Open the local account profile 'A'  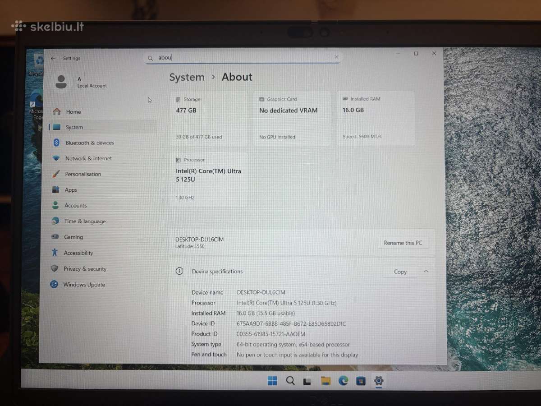(81, 82)
